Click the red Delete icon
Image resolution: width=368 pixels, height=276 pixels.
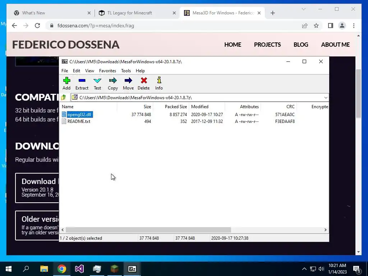click(144, 83)
